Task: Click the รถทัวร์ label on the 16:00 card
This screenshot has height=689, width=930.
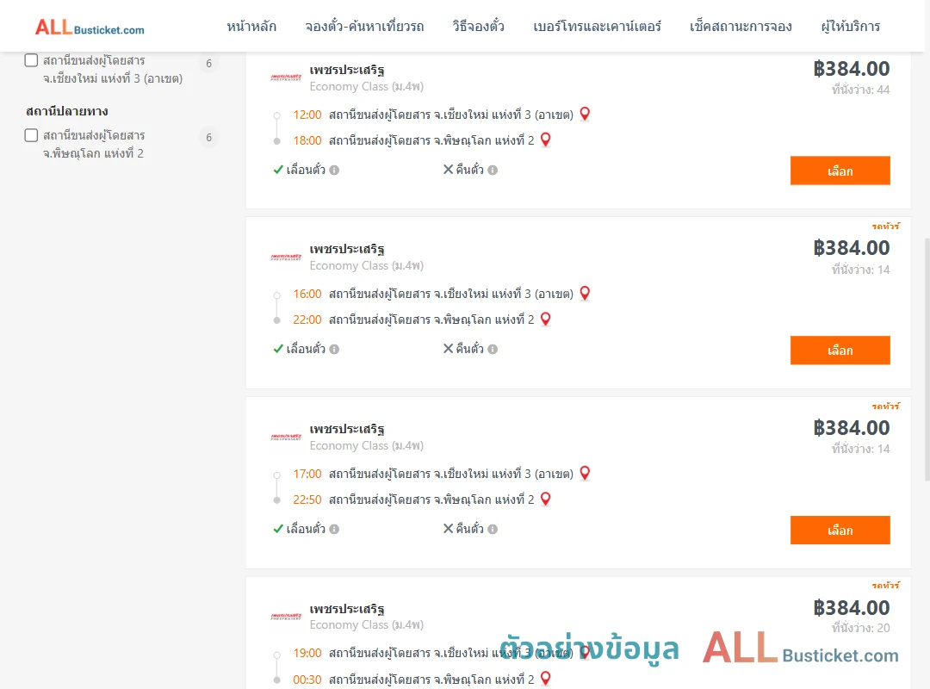Action: [885, 227]
